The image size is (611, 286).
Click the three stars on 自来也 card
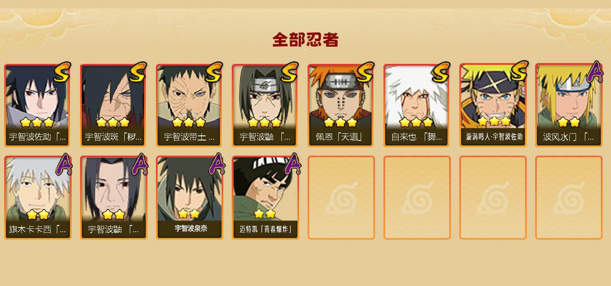[x=416, y=122]
